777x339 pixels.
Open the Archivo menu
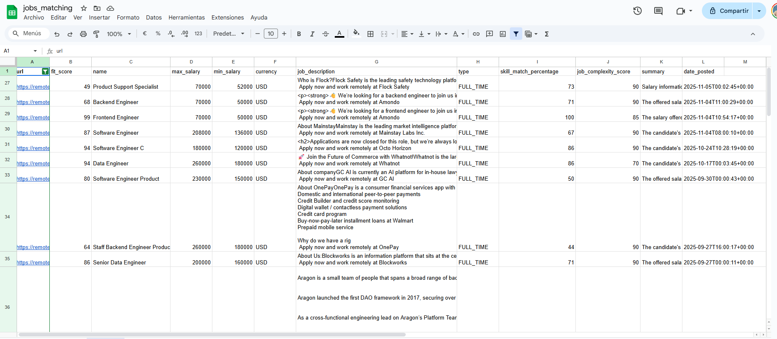(x=34, y=17)
